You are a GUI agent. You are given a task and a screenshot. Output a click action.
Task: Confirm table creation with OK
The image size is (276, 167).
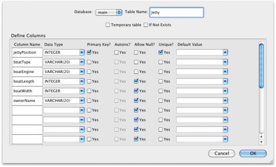[x=253, y=153]
